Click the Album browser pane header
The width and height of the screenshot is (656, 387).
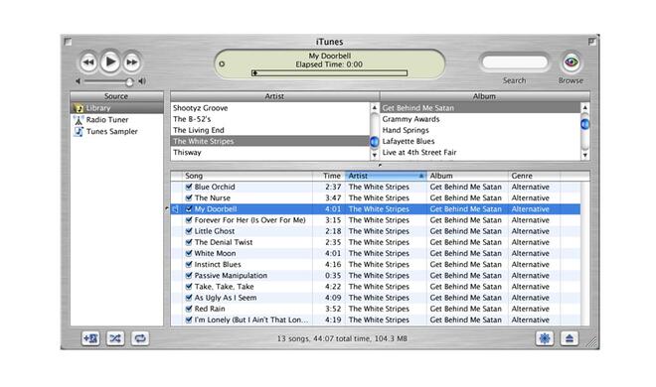485,96
